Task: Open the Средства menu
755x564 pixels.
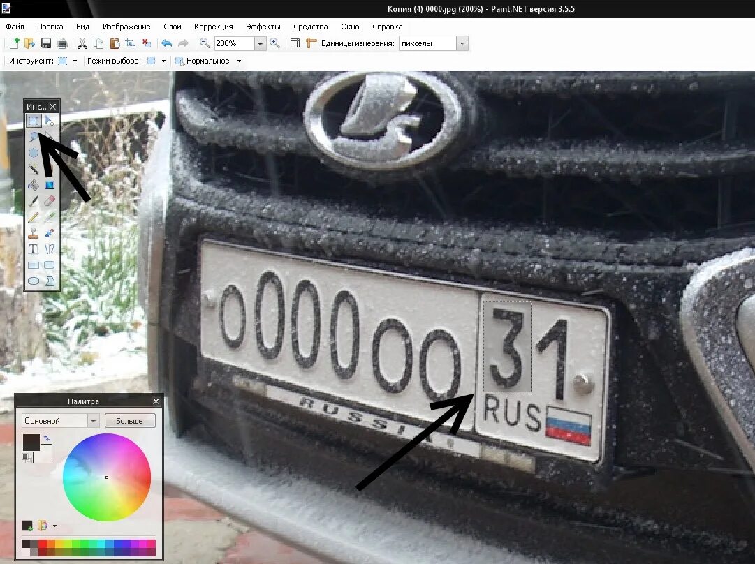Action: pyautogui.click(x=311, y=27)
